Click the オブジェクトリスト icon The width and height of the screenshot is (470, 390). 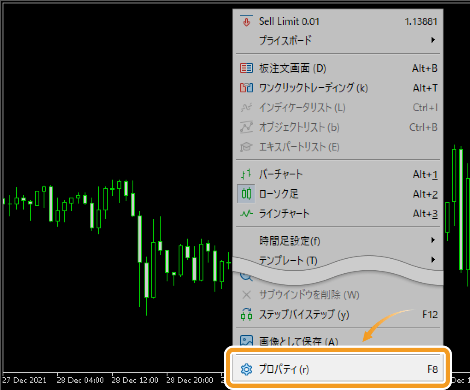click(x=247, y=127)
